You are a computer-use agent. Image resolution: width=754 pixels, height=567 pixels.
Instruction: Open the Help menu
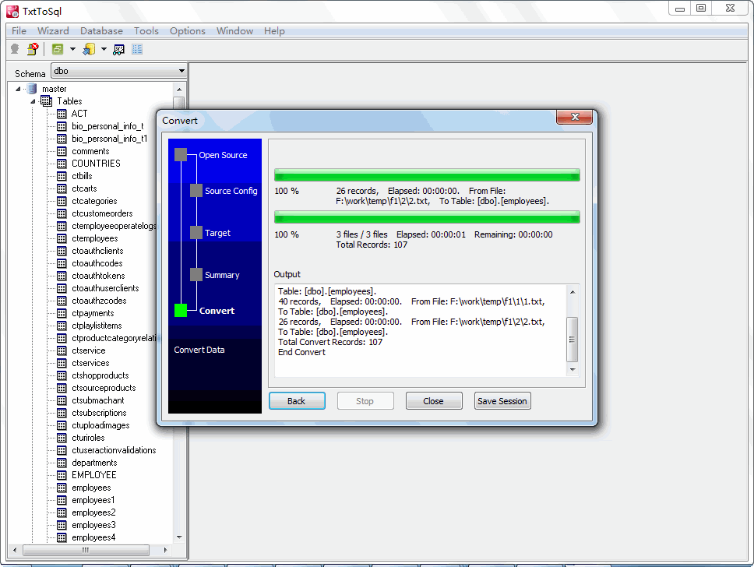pyautogui.click(x=274, y=31)
